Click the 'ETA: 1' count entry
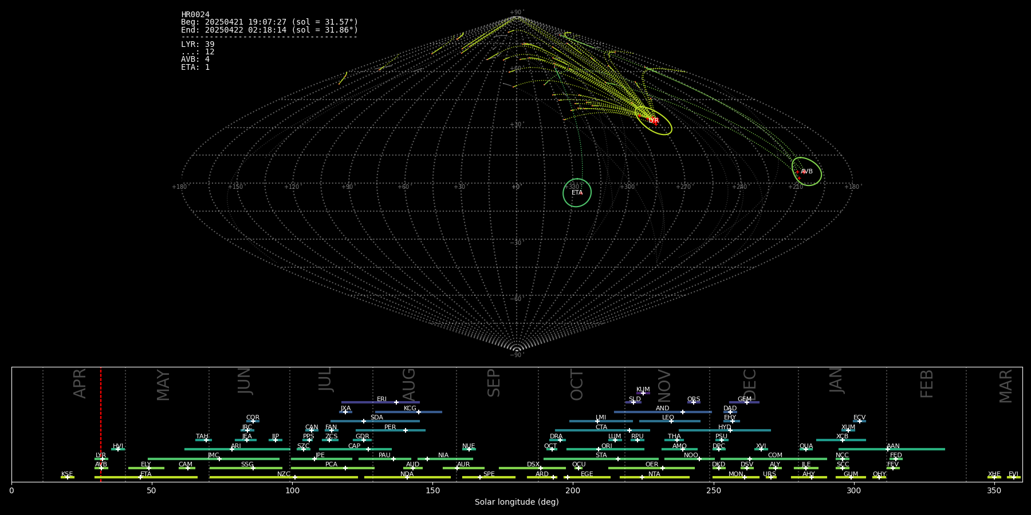 [195, 67]
